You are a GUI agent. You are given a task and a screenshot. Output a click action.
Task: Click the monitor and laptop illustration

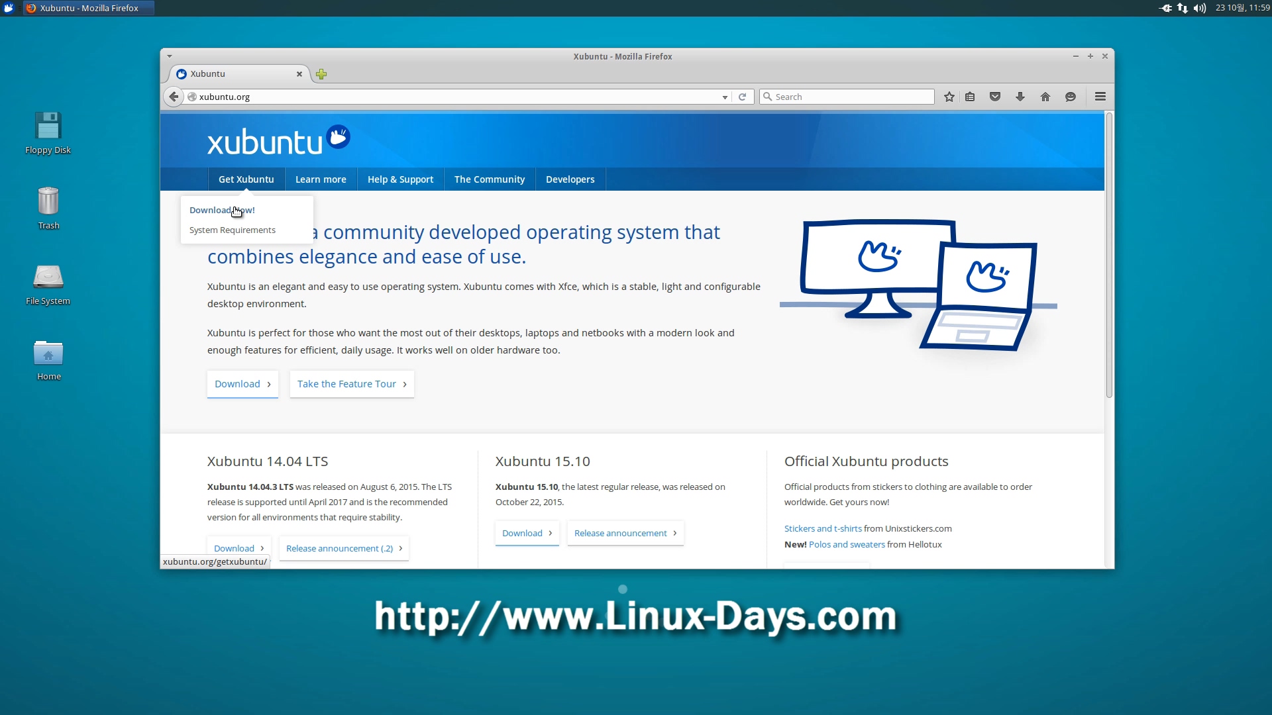tap(918, 285)
